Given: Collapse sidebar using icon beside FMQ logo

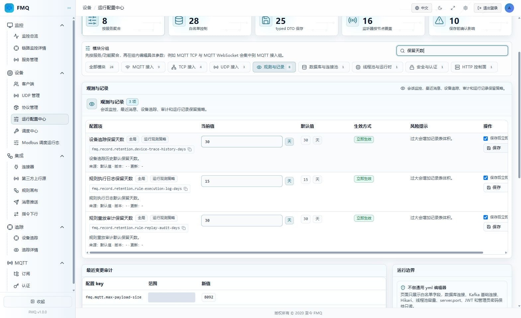Looking at the screenshot, I should [69, 8].
